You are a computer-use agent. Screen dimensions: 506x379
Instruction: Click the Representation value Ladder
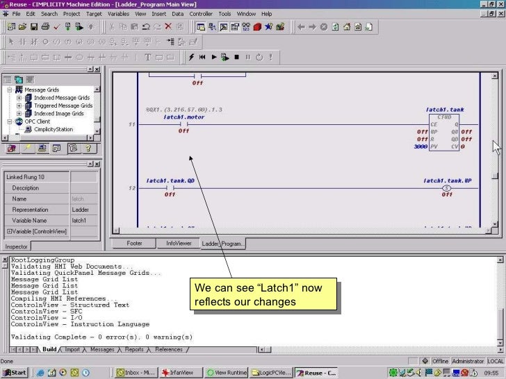84,210
